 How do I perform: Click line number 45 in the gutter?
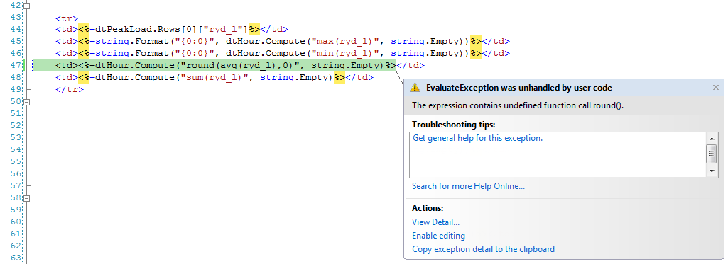(x=16, y=41)
